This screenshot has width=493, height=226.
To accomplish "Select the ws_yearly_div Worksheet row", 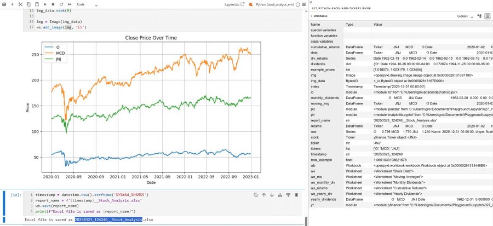I will pyautogui.click(x=401, y=194).
